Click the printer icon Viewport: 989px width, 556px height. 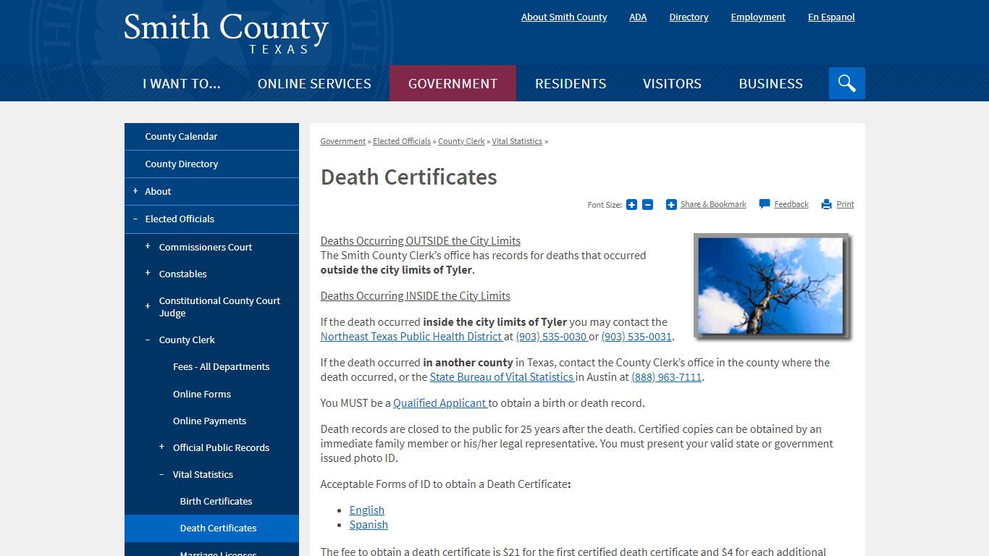pyautogui.click(x=827, y=205)
